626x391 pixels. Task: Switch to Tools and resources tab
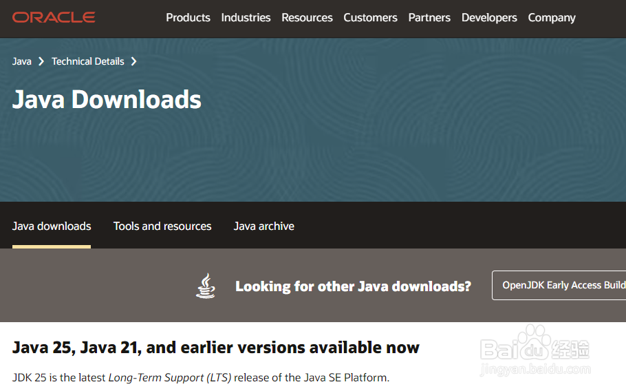162,226
